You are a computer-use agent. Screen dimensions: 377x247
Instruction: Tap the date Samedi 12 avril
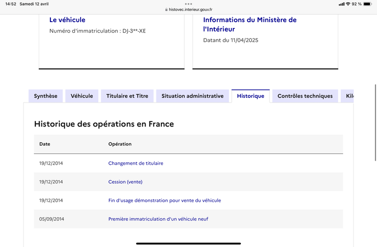point(34,4)
